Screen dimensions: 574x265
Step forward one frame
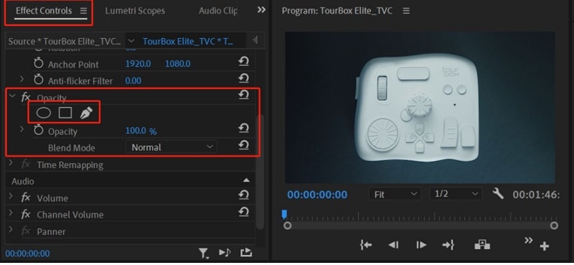point(421,245)
